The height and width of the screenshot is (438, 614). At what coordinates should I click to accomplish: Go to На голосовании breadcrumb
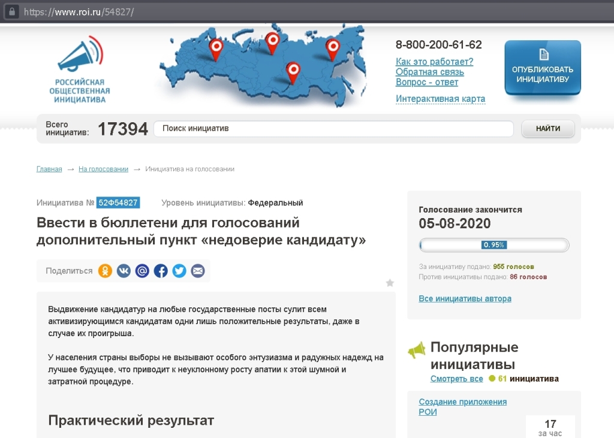point(103,169)
